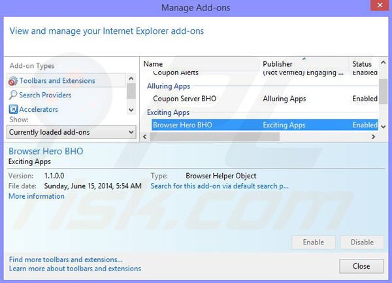Click Find more toolbars and extensions link
The height and width of the screenshot is (283, 392).
pyautogui.click(x=65, y=259)
